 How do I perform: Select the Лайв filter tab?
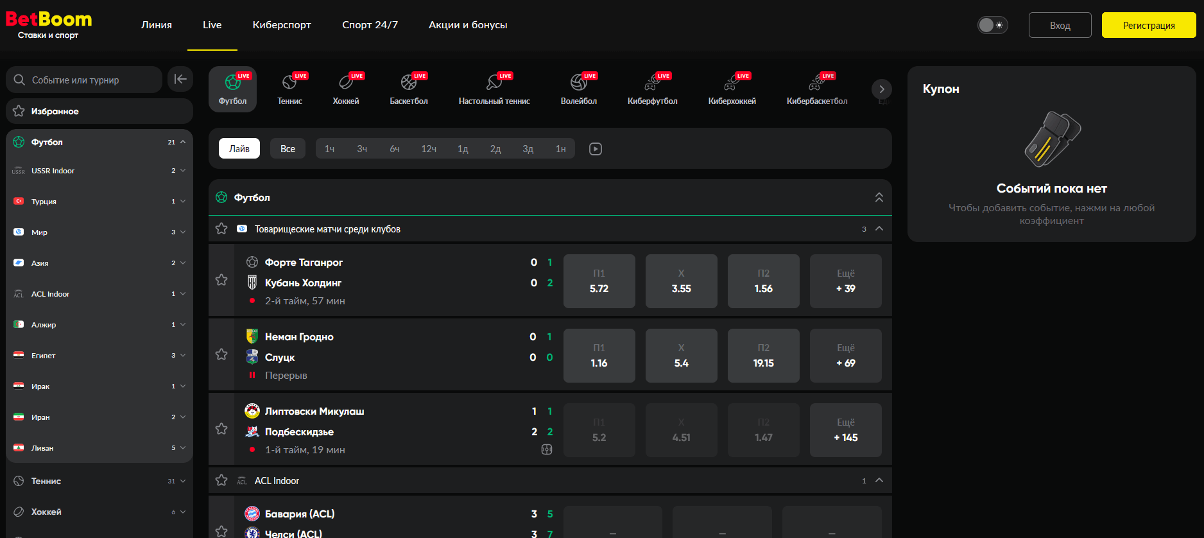(x=239, y=148)
